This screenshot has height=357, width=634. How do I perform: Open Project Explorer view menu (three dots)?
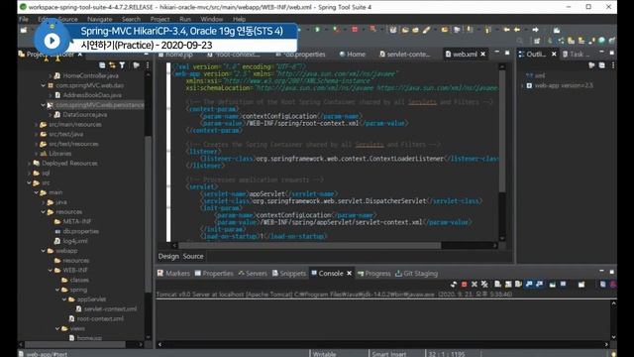[x=148, y=65]
